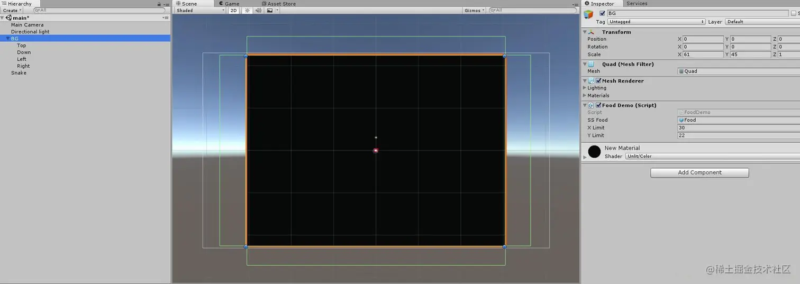
Task: Select the red food object at scene center
Action: 376,151
